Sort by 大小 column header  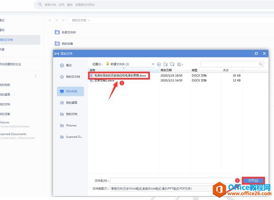(x=232, y=70)
